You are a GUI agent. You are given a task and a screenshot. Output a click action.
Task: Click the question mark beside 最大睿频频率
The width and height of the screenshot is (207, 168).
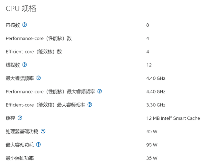[38, 78]
